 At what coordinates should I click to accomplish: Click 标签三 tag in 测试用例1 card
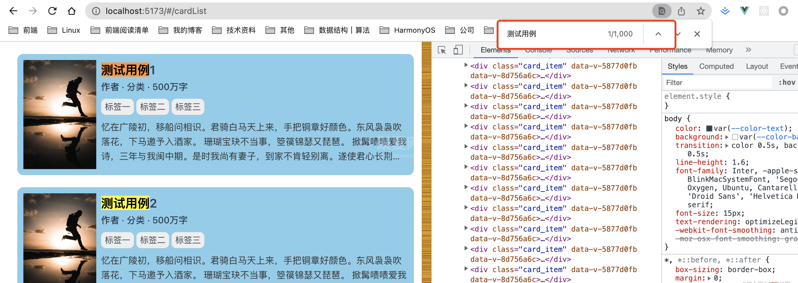click(188, 107)
